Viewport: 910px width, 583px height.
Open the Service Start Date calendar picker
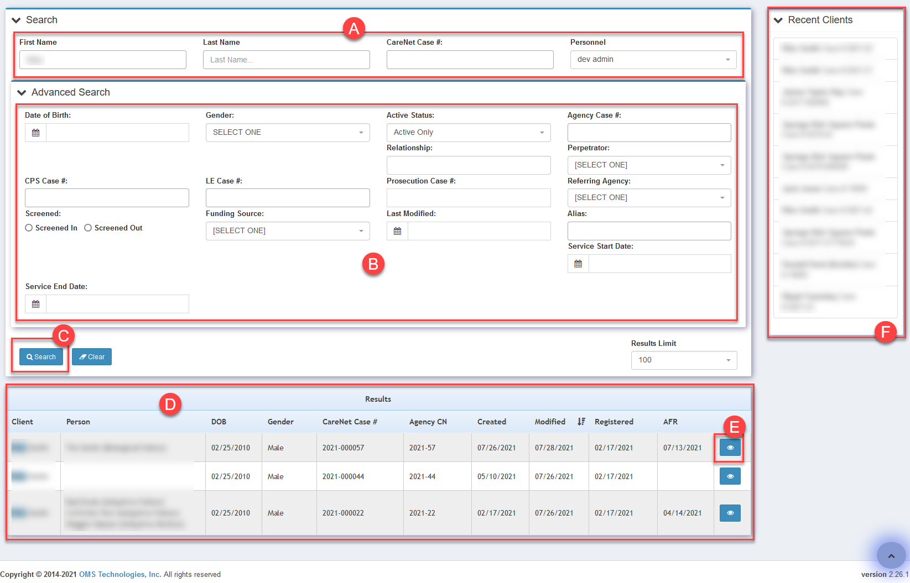coord(578,264)
